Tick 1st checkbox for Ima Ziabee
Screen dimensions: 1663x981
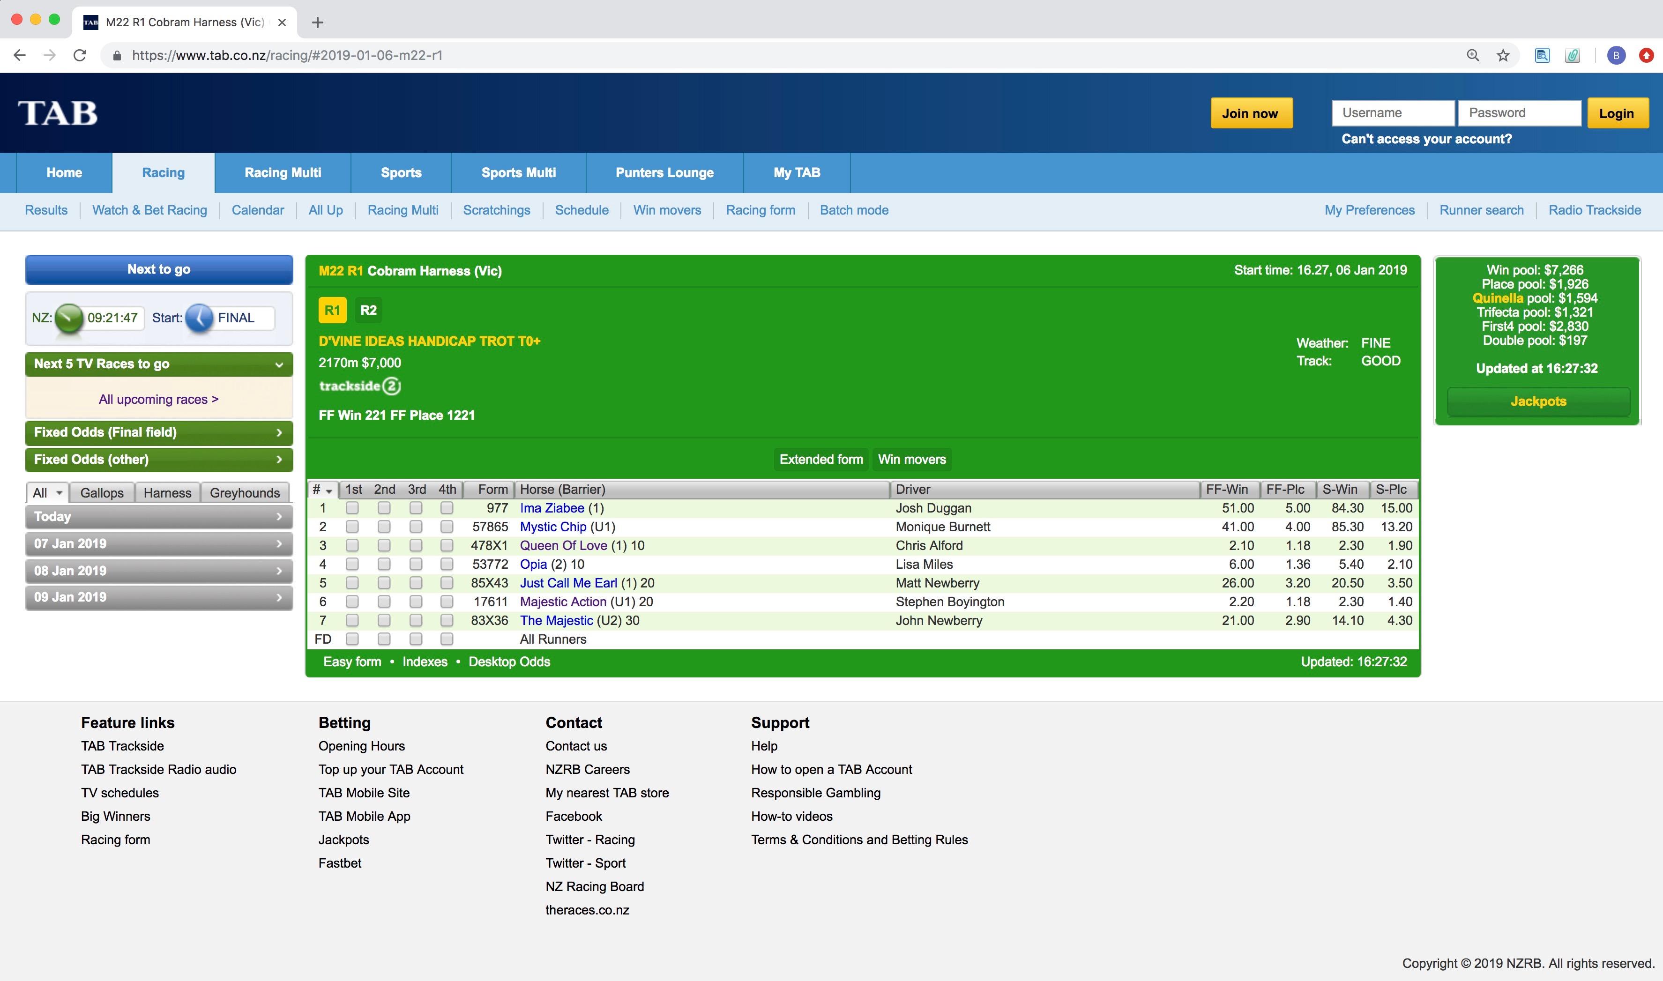(x=352, y=508)
